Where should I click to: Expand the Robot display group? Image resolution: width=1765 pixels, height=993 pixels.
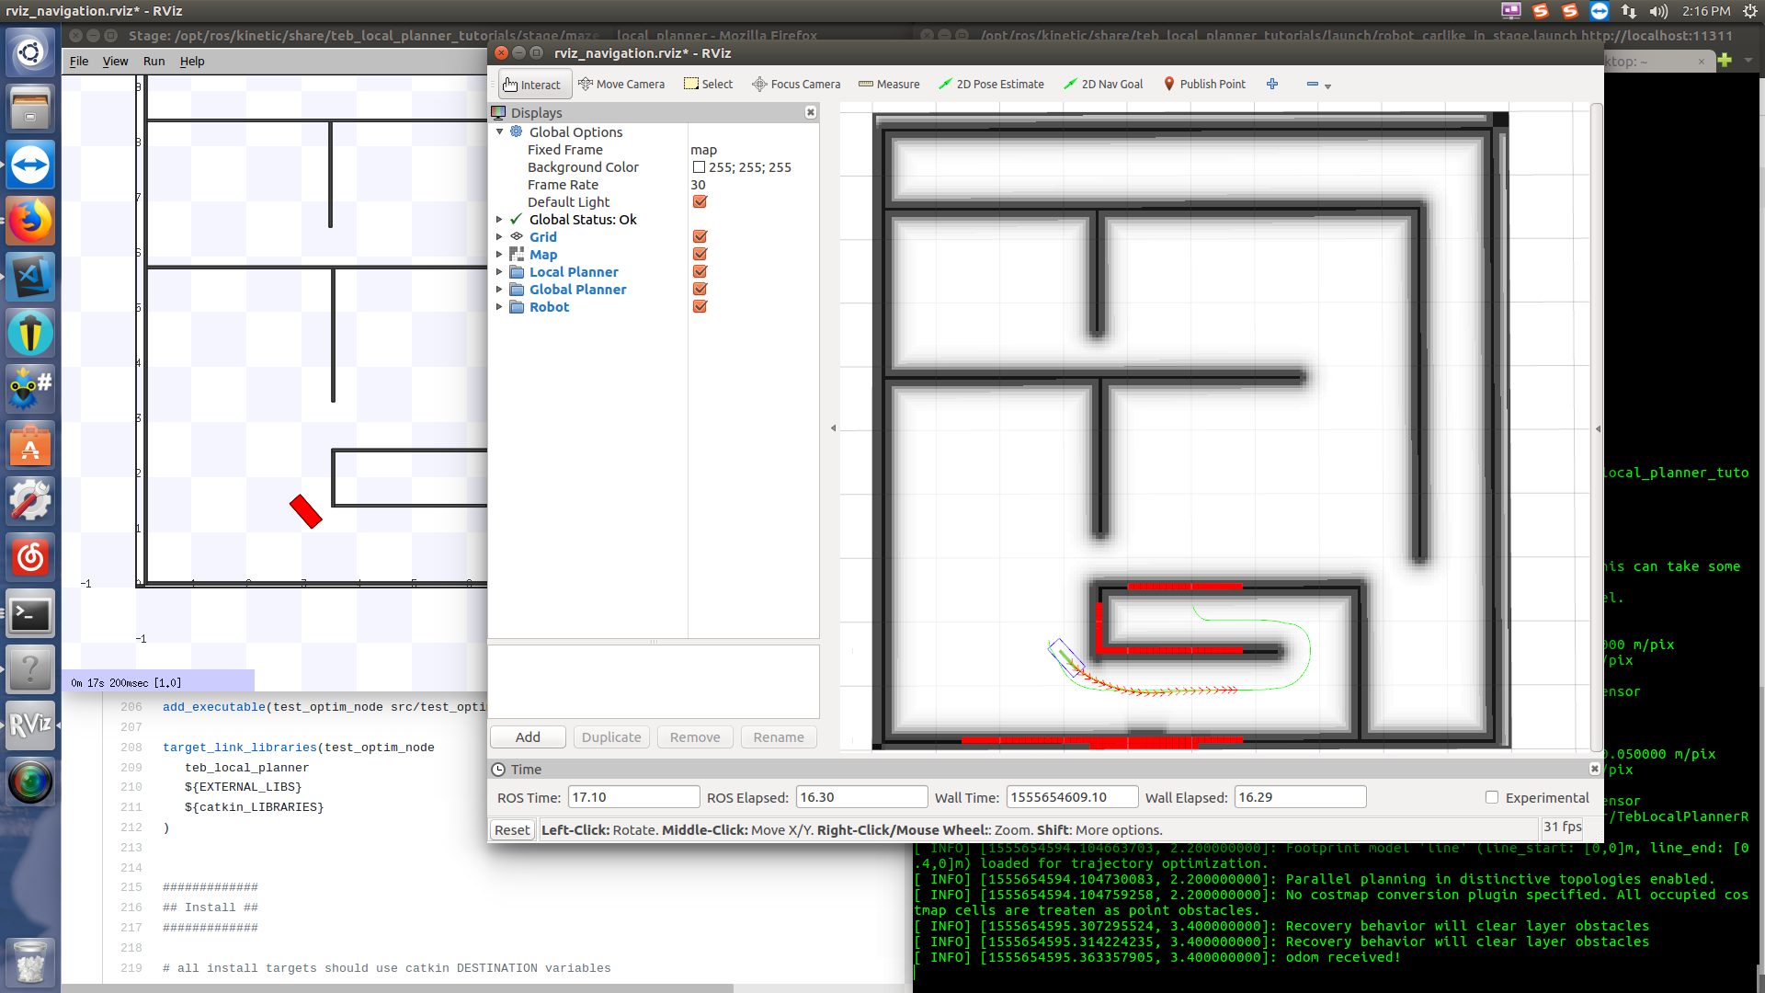point(499,307)
